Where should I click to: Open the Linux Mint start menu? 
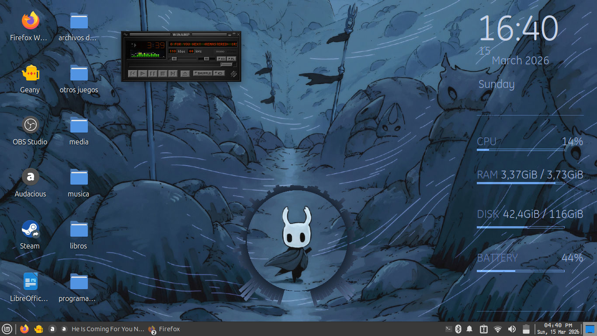tap(7, 329)
